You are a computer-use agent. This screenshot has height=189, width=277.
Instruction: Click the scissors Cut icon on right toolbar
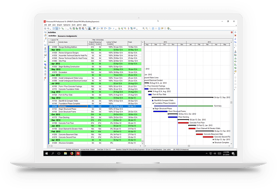[235, 39]
